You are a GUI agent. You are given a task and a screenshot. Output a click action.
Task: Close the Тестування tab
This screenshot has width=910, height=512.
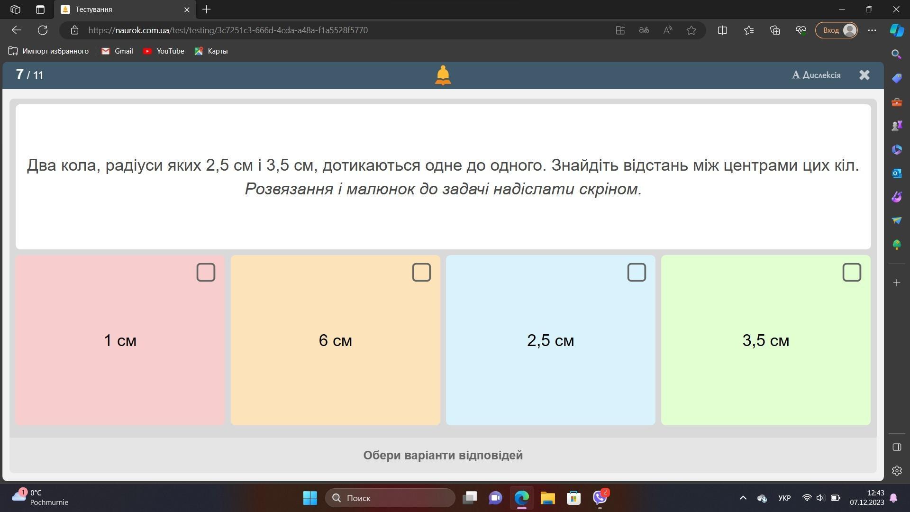tap(187, 9)
